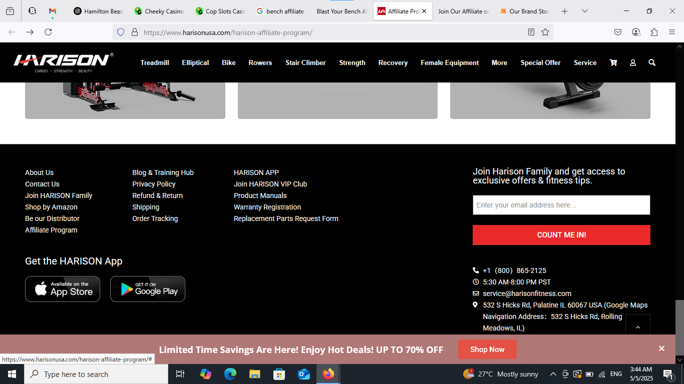Click the Shop Now button

pyautogui.click(x=487, y=349)
